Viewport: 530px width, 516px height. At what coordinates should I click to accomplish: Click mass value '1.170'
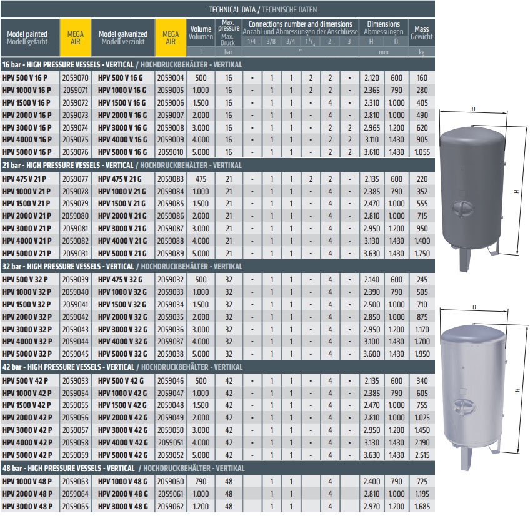click(422, 329)
